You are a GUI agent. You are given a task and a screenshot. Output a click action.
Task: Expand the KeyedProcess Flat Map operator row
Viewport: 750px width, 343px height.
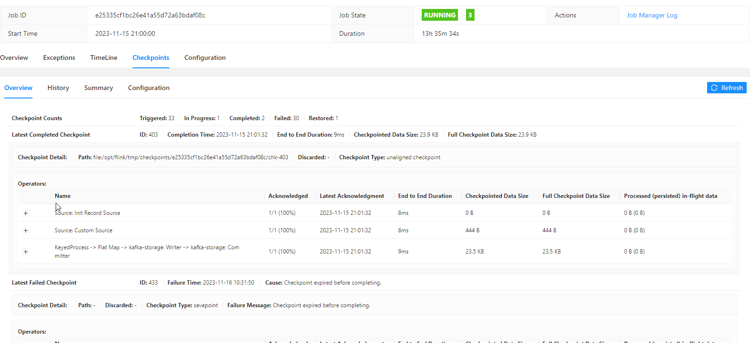[x=25, y=252]
